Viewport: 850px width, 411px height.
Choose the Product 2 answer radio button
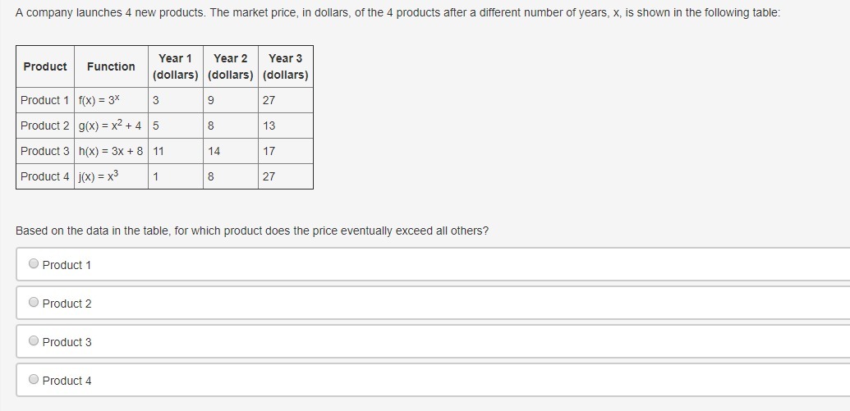coord(34,303)
